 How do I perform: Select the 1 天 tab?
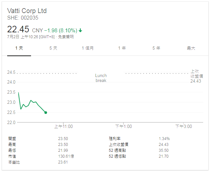coord(19,48)
